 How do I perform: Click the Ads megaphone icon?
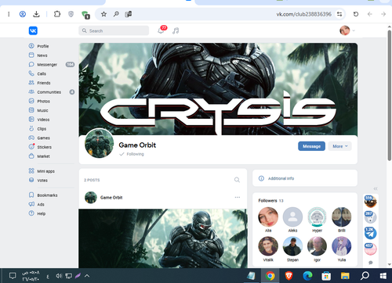click(x=31, y=204)
